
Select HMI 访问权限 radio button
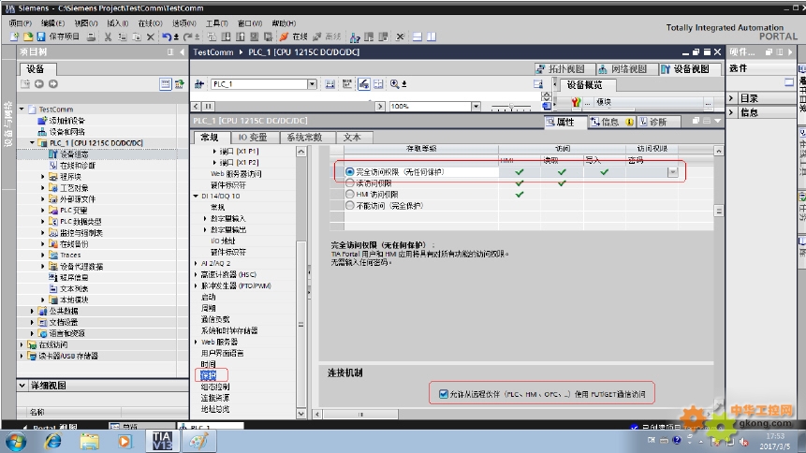click(349, 195)
